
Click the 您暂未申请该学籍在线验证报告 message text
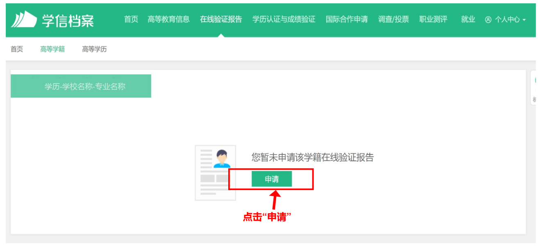click(312, 157)
